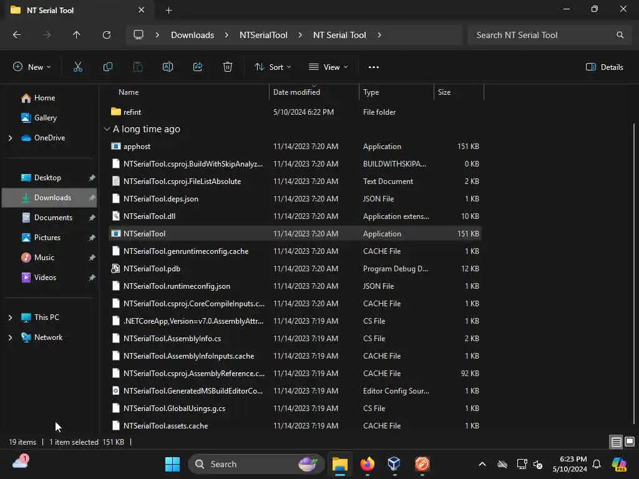Click File Explorer taskbar icon

click(340, 464)
